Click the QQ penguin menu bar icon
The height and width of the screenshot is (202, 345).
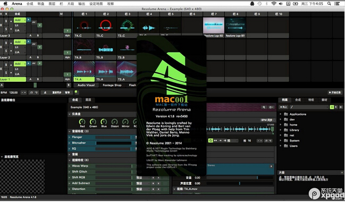click(252, 4)
